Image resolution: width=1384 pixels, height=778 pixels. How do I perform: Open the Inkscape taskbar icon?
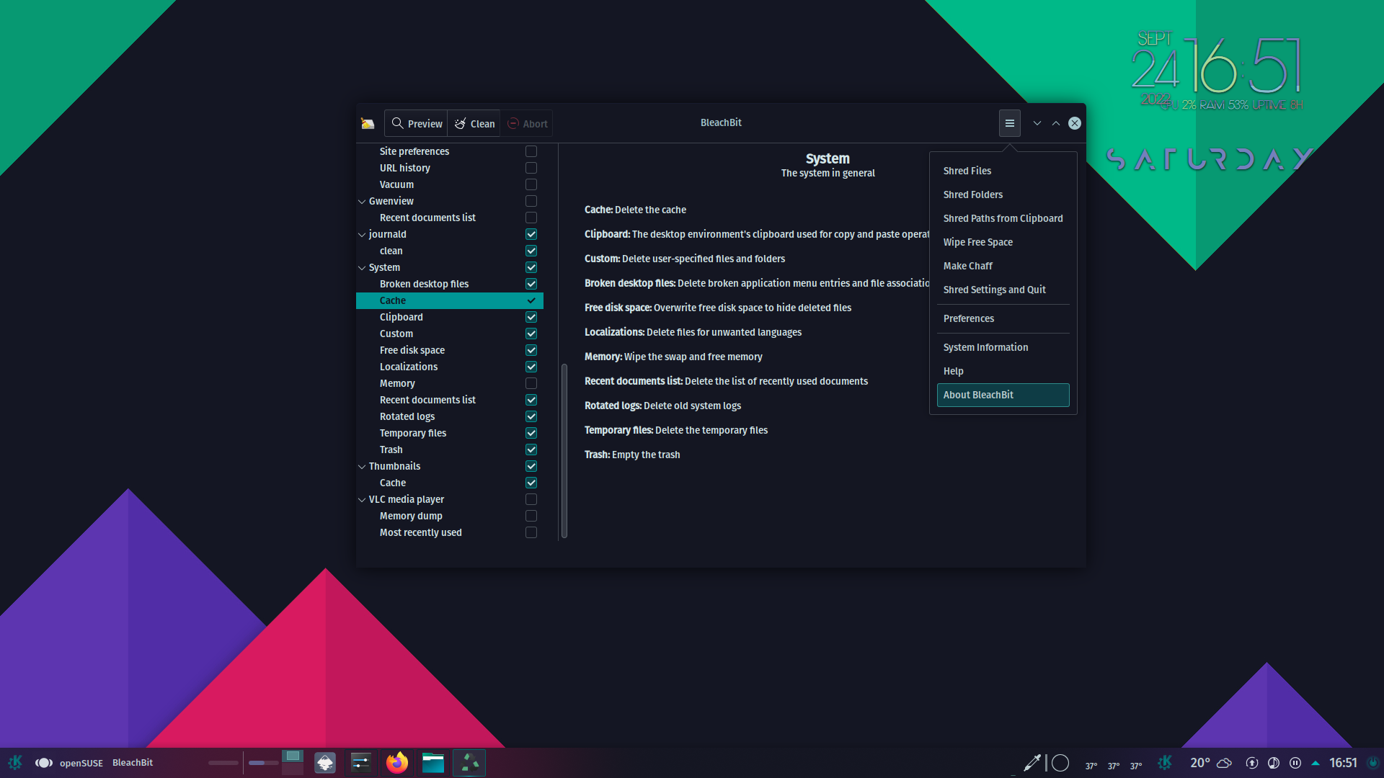[x=325, y=762]
